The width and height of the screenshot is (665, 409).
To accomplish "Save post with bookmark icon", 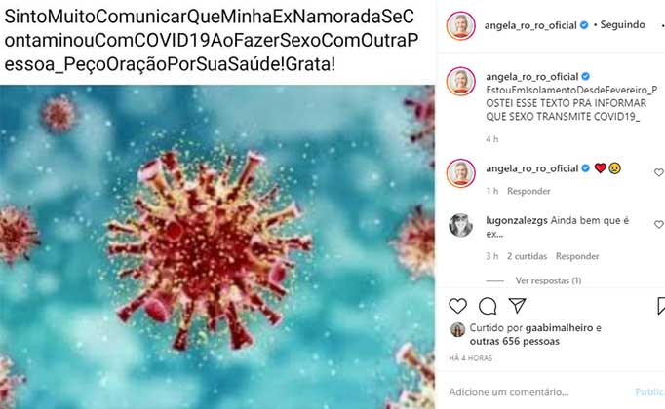I will pyautogui.click(x=661, y=306).
